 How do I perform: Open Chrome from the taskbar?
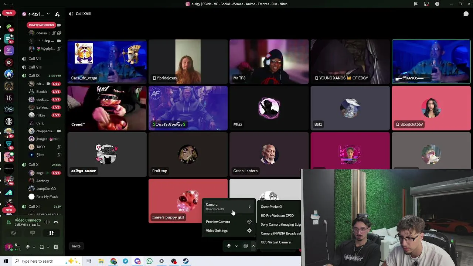113,261
